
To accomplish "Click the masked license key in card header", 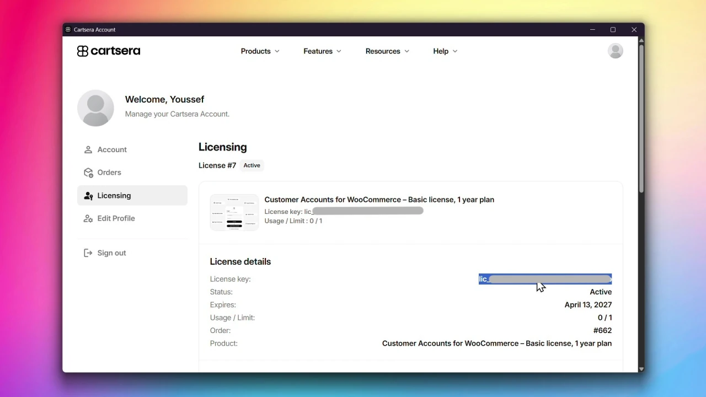I will [363, 211].
